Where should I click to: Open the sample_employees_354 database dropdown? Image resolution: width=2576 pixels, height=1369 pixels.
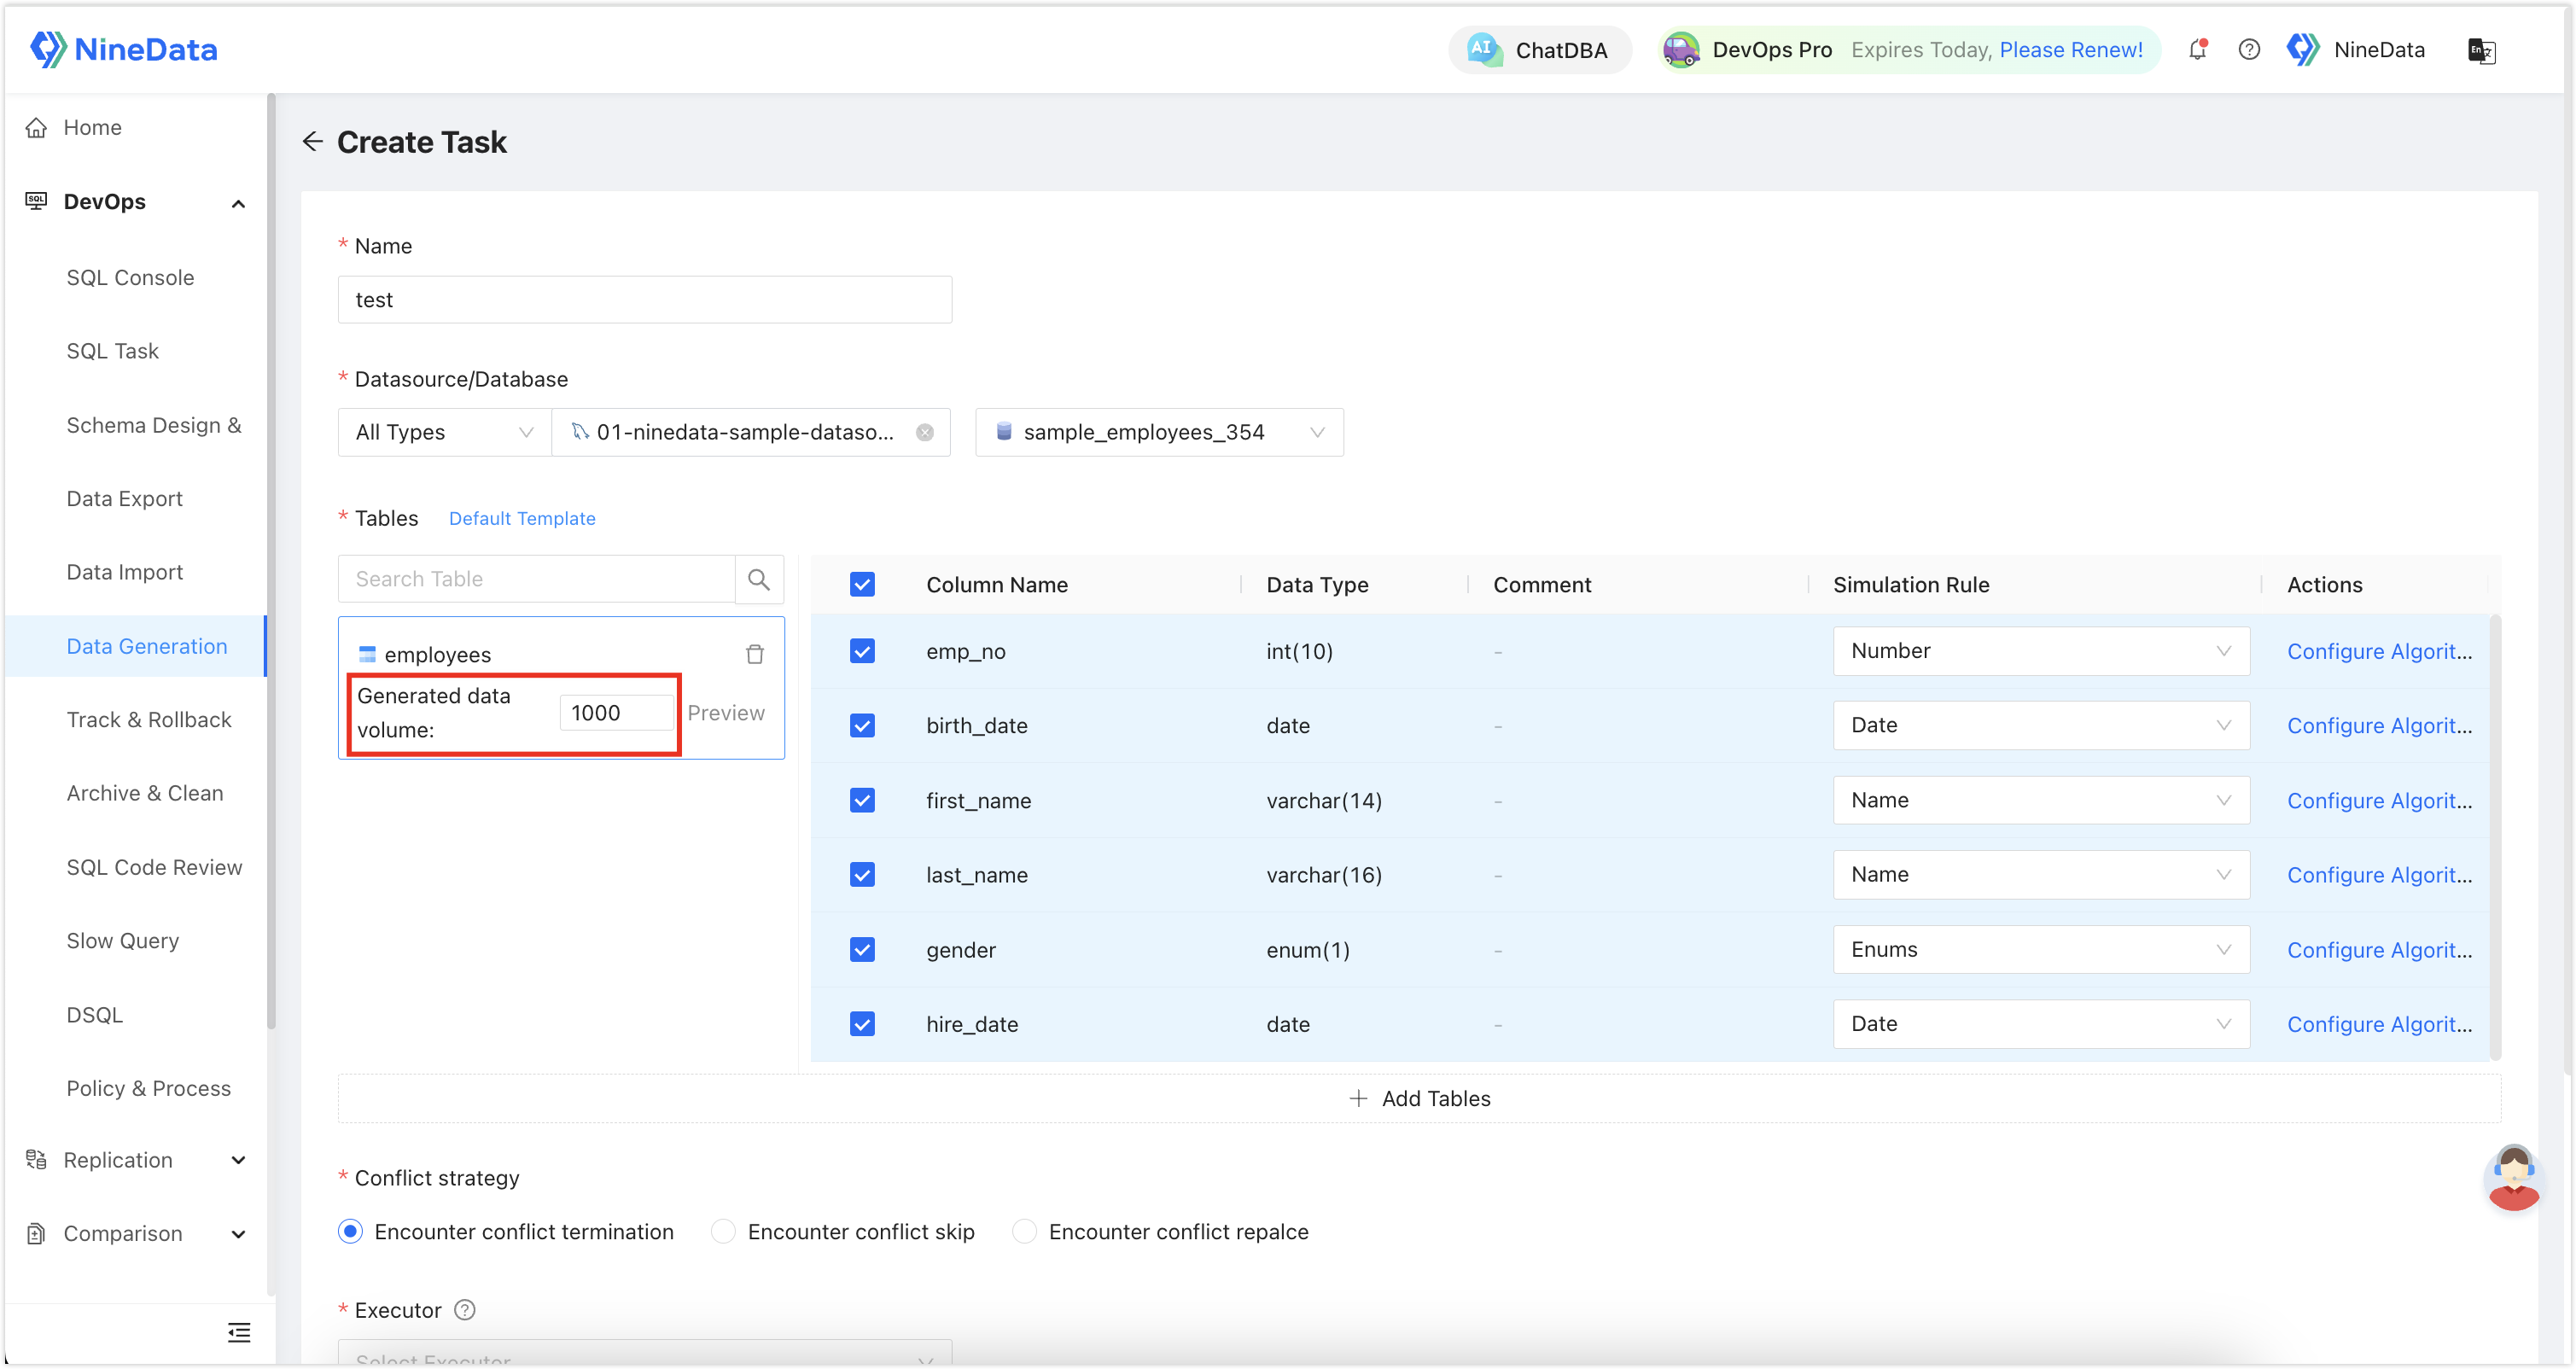(x=1159, y=432)
